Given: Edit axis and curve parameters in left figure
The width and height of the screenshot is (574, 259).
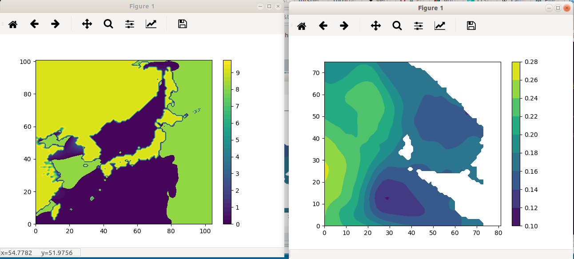Looking at the screenshot, I should [x=151, y=24].
